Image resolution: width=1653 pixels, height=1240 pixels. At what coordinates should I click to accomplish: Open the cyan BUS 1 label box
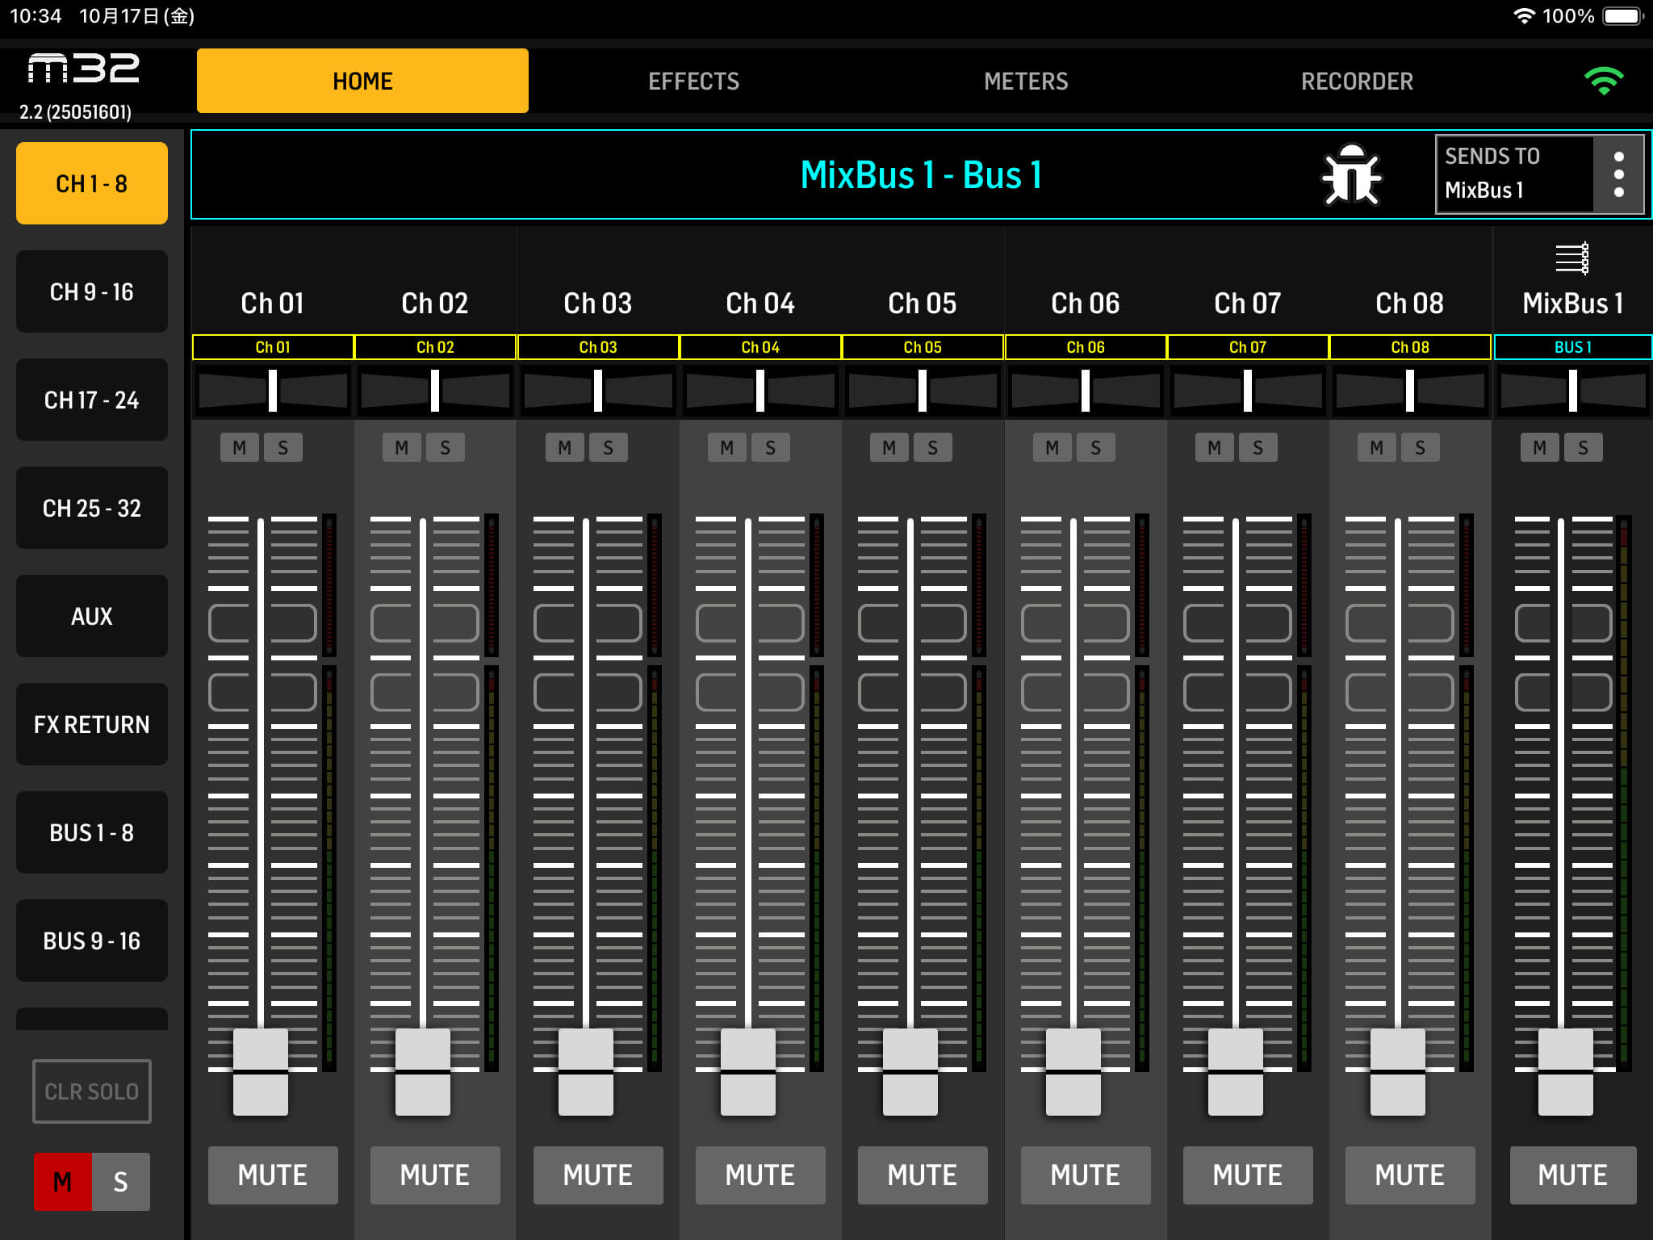coord(1572,347)
